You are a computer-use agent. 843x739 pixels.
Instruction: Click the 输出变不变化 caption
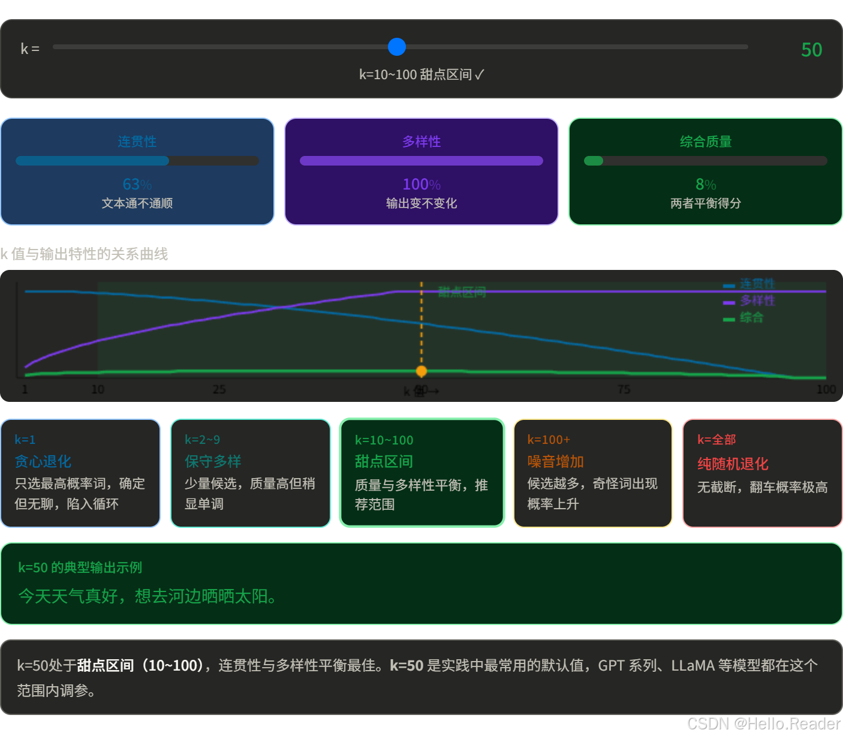pos(421,203)
